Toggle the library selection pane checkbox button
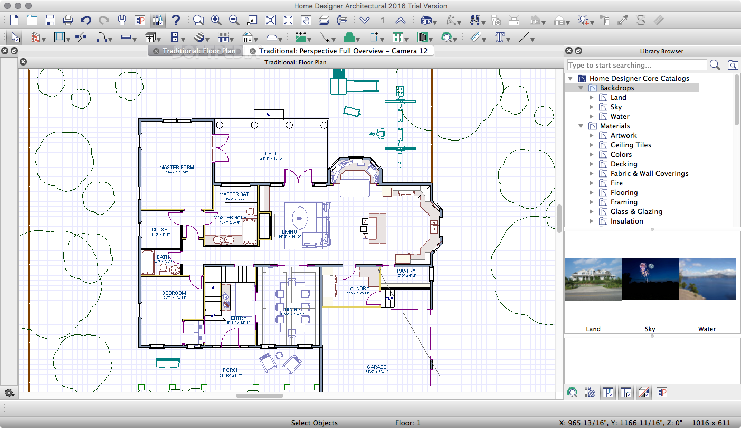The width and height of the screenshot is (741, 428). [x=626, y=392]
